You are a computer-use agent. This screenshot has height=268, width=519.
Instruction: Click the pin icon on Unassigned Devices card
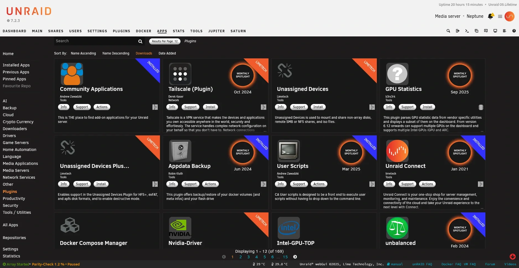tap(372, 107)
